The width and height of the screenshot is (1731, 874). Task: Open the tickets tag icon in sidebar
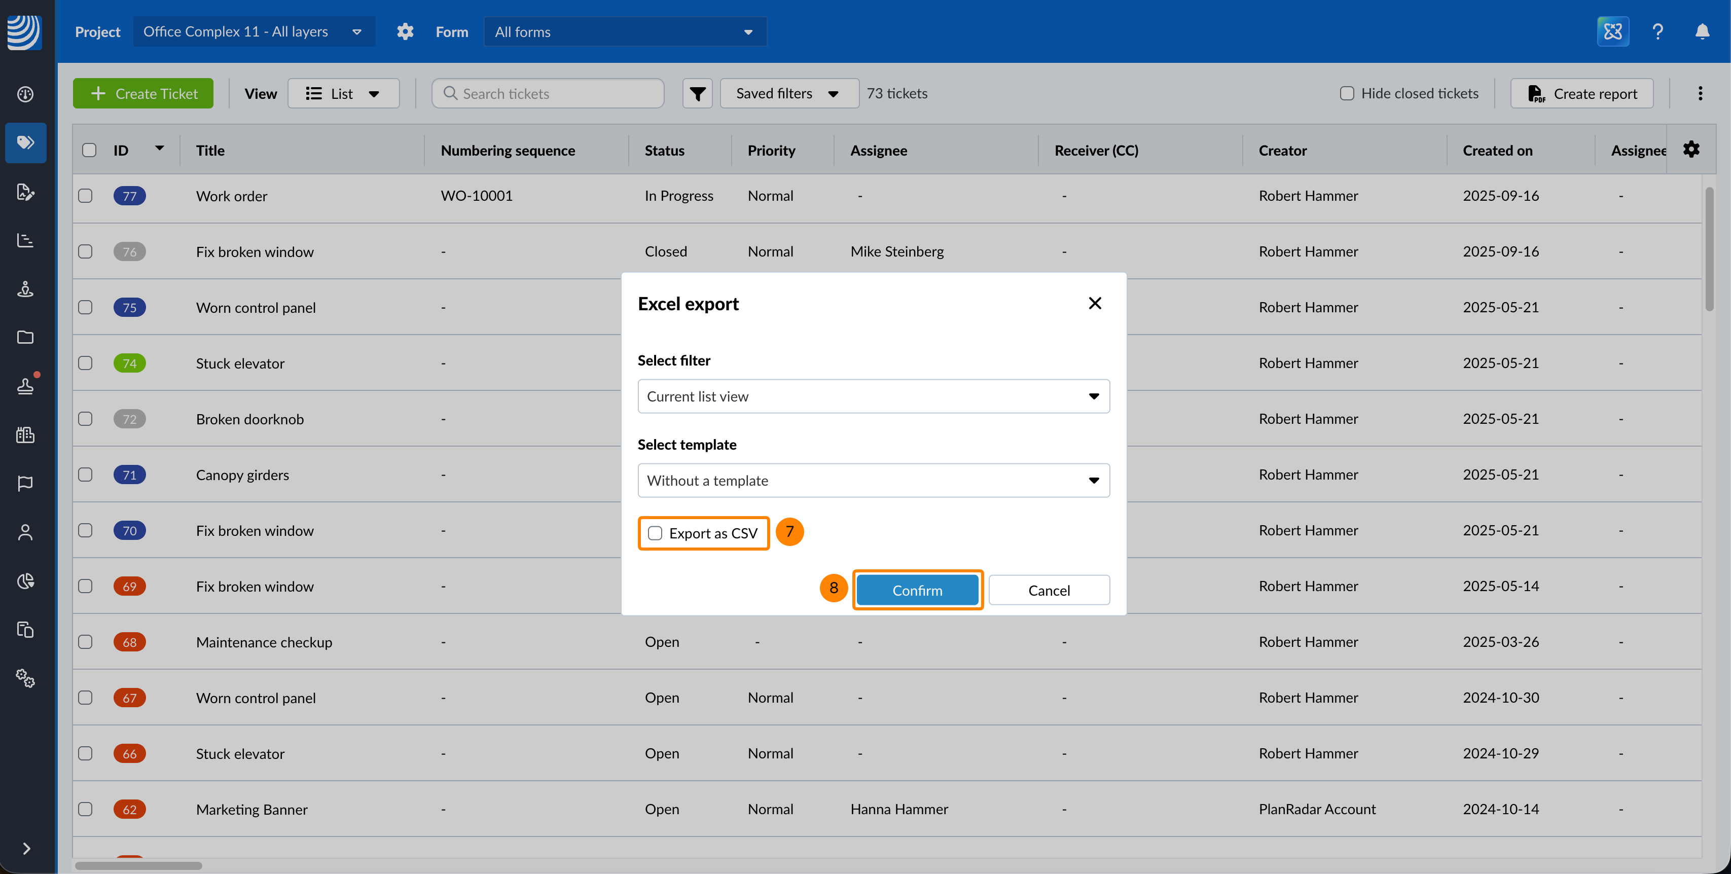pyautogui.click(x=25, y=142)
